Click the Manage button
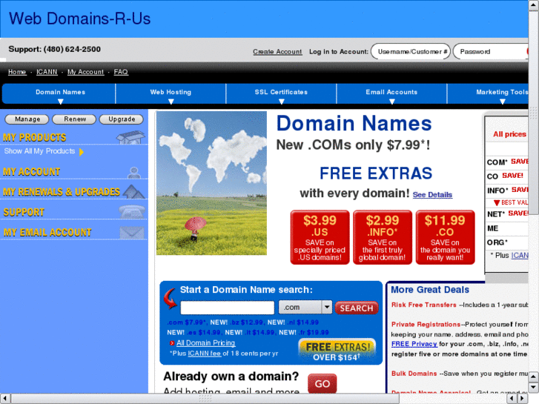Screen dimensions: 539x404 27,119
